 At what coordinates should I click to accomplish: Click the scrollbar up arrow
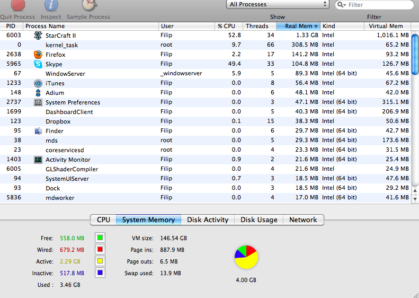pos(415,191)
